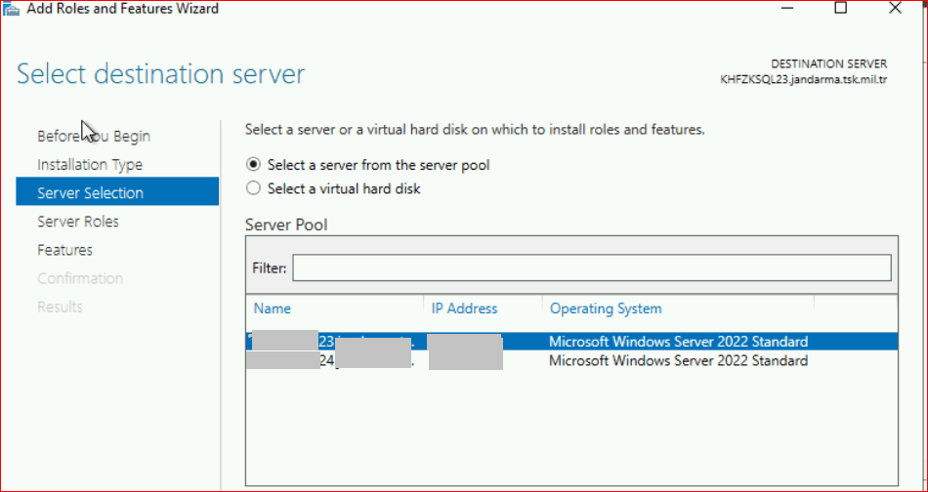
Task: Open the Features step in sidebar
Action: point(64,250)
